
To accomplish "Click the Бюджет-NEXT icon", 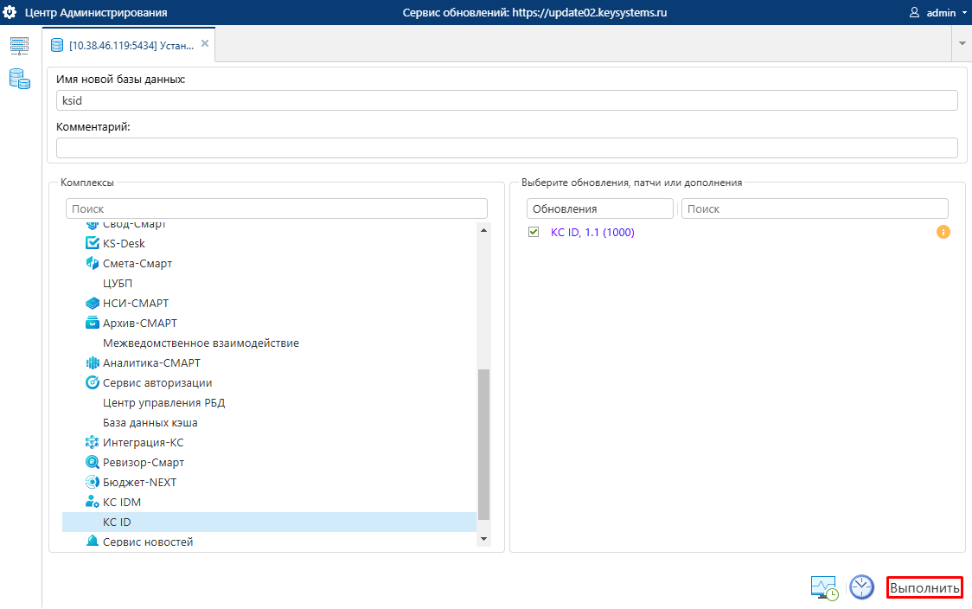I will click(93, 482).
